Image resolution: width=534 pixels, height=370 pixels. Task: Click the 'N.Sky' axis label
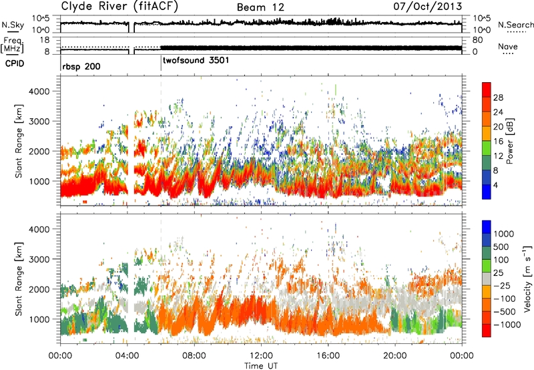point(13,25)
